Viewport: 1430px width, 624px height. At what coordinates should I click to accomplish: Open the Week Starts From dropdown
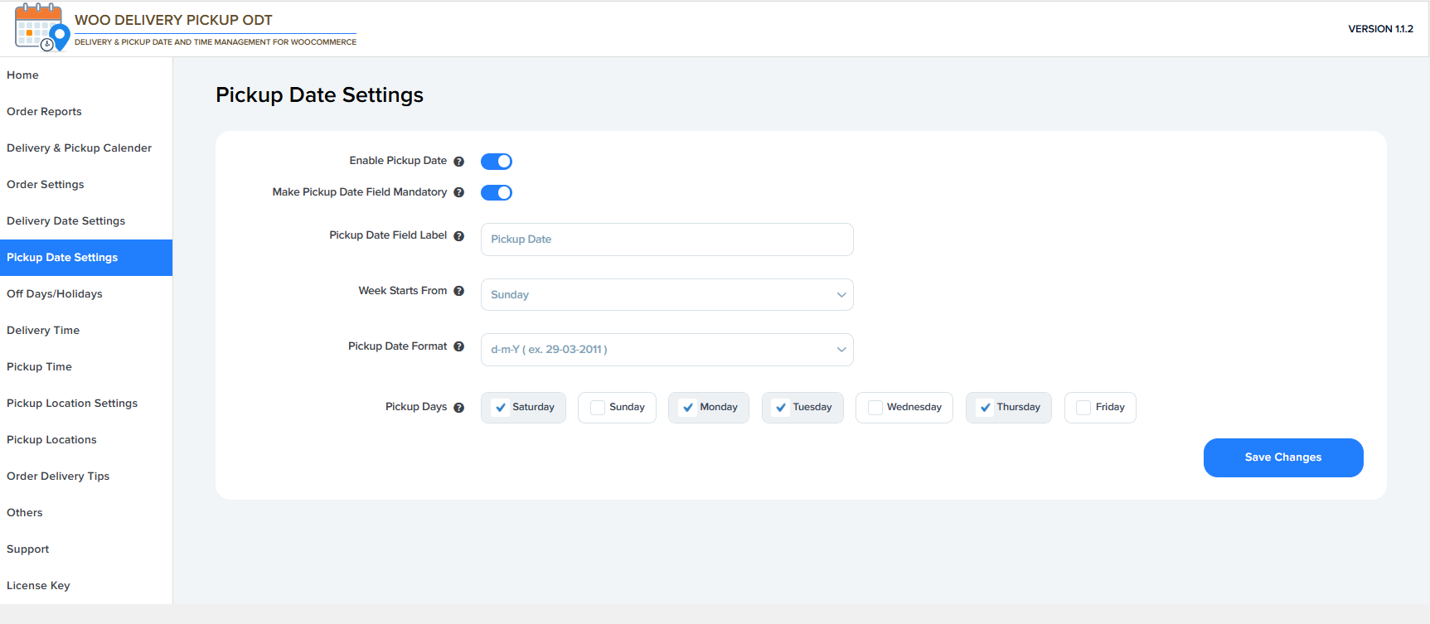coord(667,295)
